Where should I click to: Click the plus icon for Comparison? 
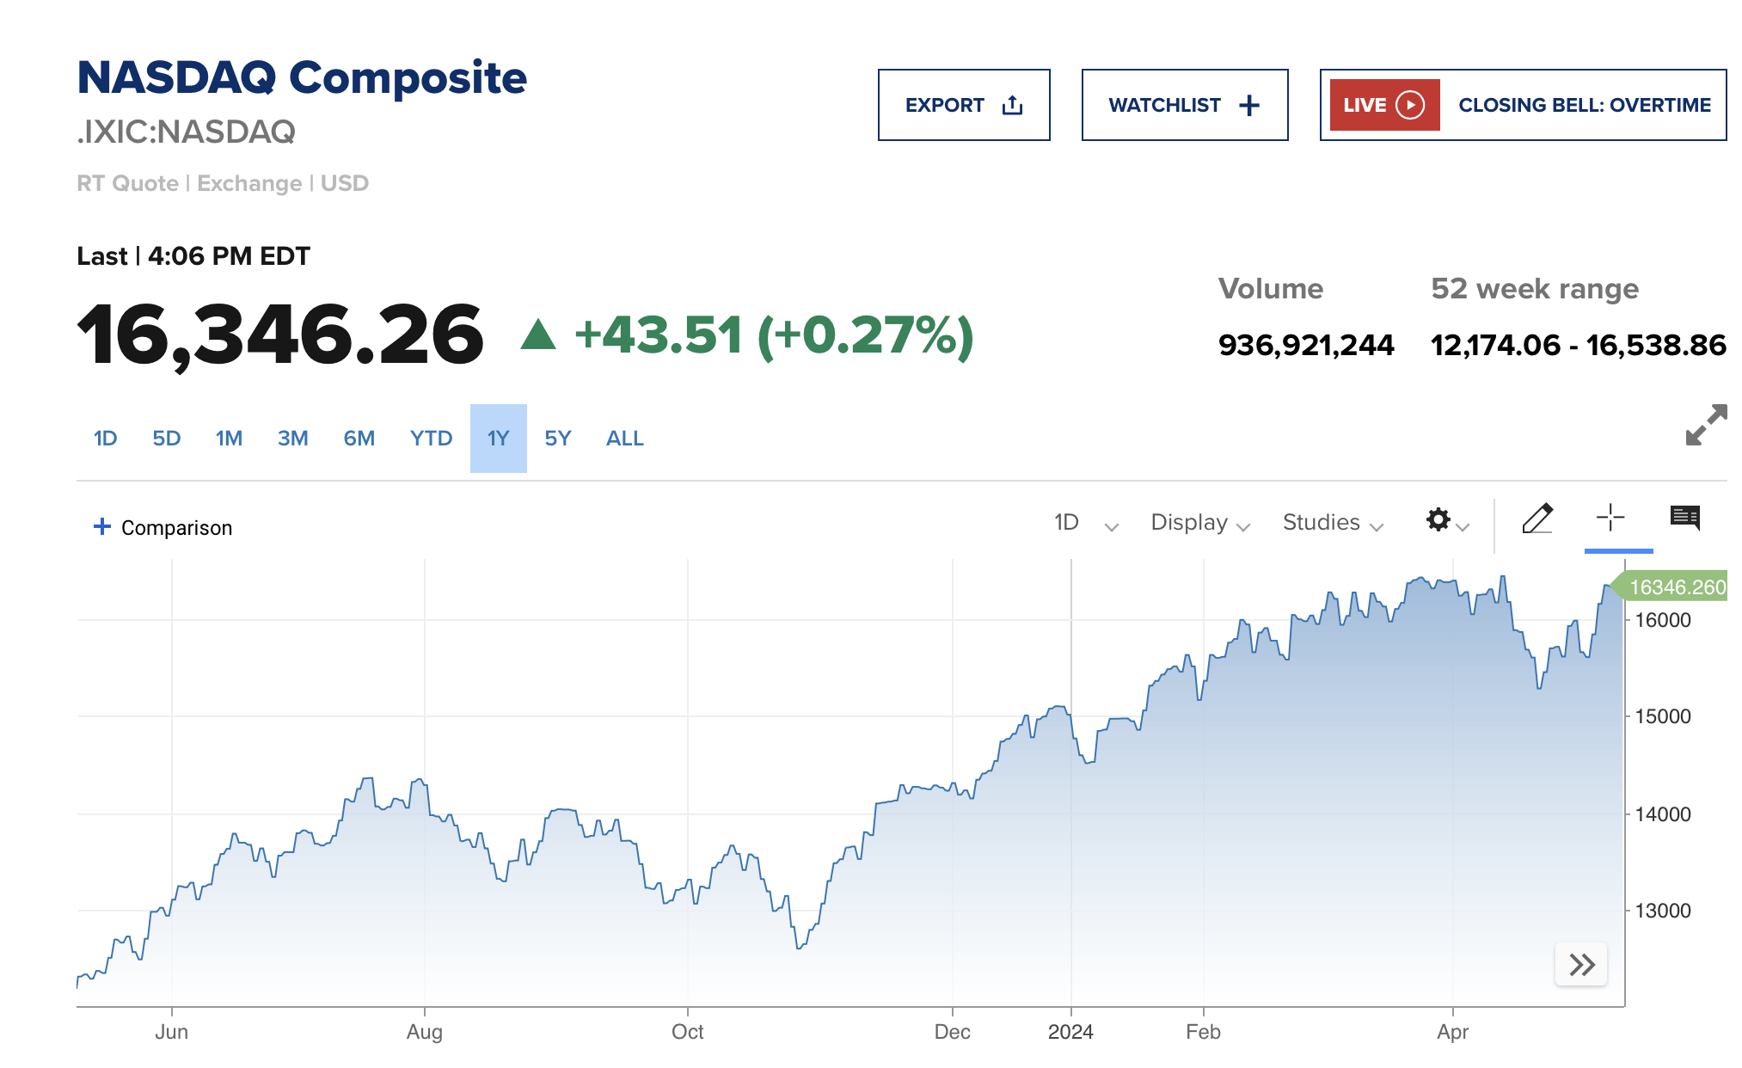point(102,526)
